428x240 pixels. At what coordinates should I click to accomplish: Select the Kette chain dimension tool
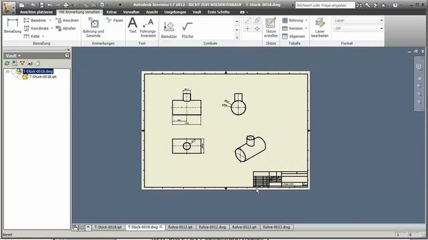tap(32, 36)
